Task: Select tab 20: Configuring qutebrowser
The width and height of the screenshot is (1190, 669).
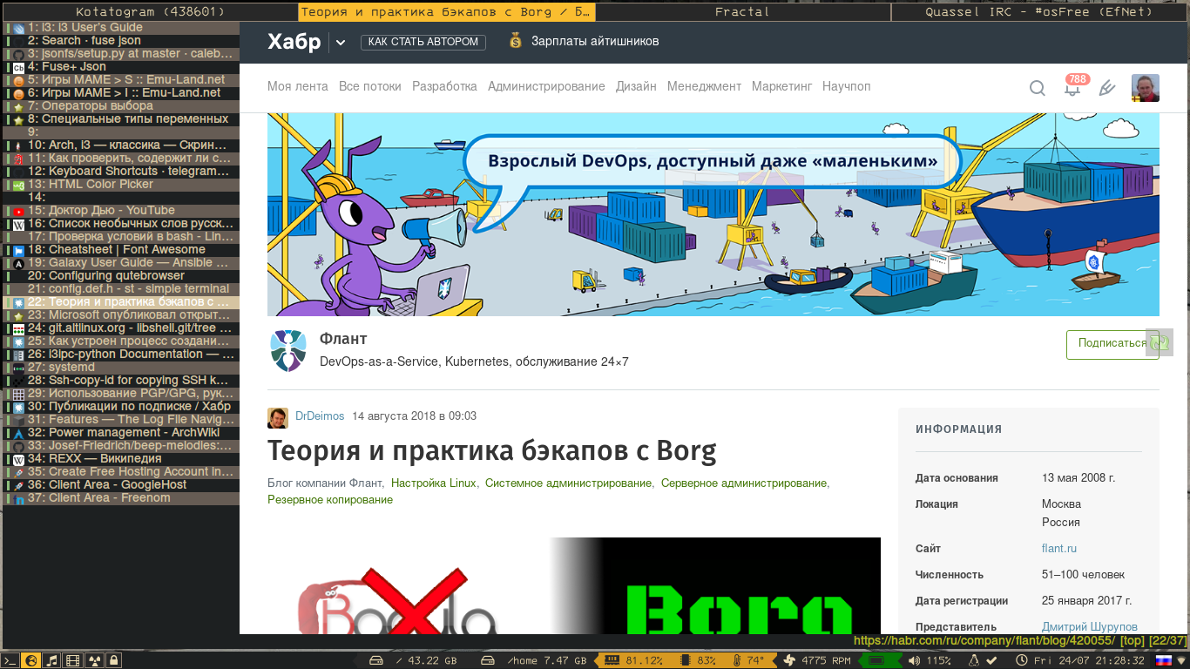Action: pyautogui.click(x=122, y=276)
